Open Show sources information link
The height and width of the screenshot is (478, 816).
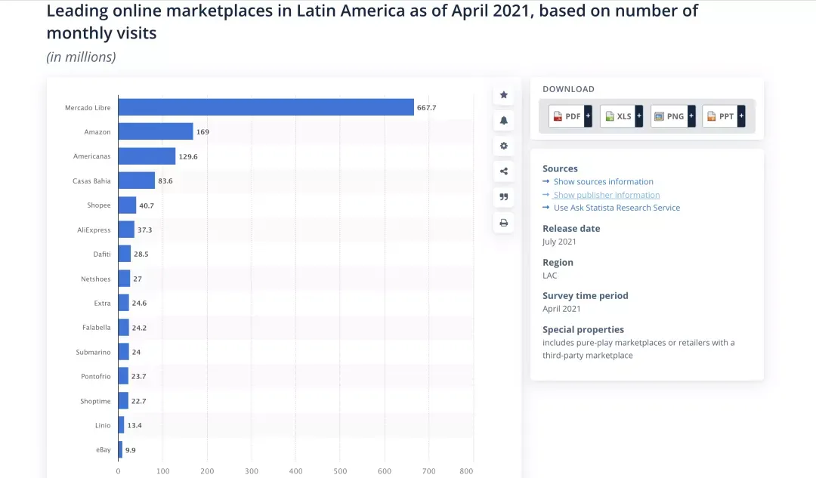coord(603,181)
